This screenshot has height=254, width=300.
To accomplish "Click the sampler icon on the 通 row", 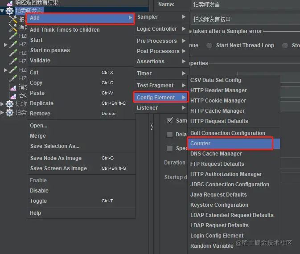I will pos(13,28).
